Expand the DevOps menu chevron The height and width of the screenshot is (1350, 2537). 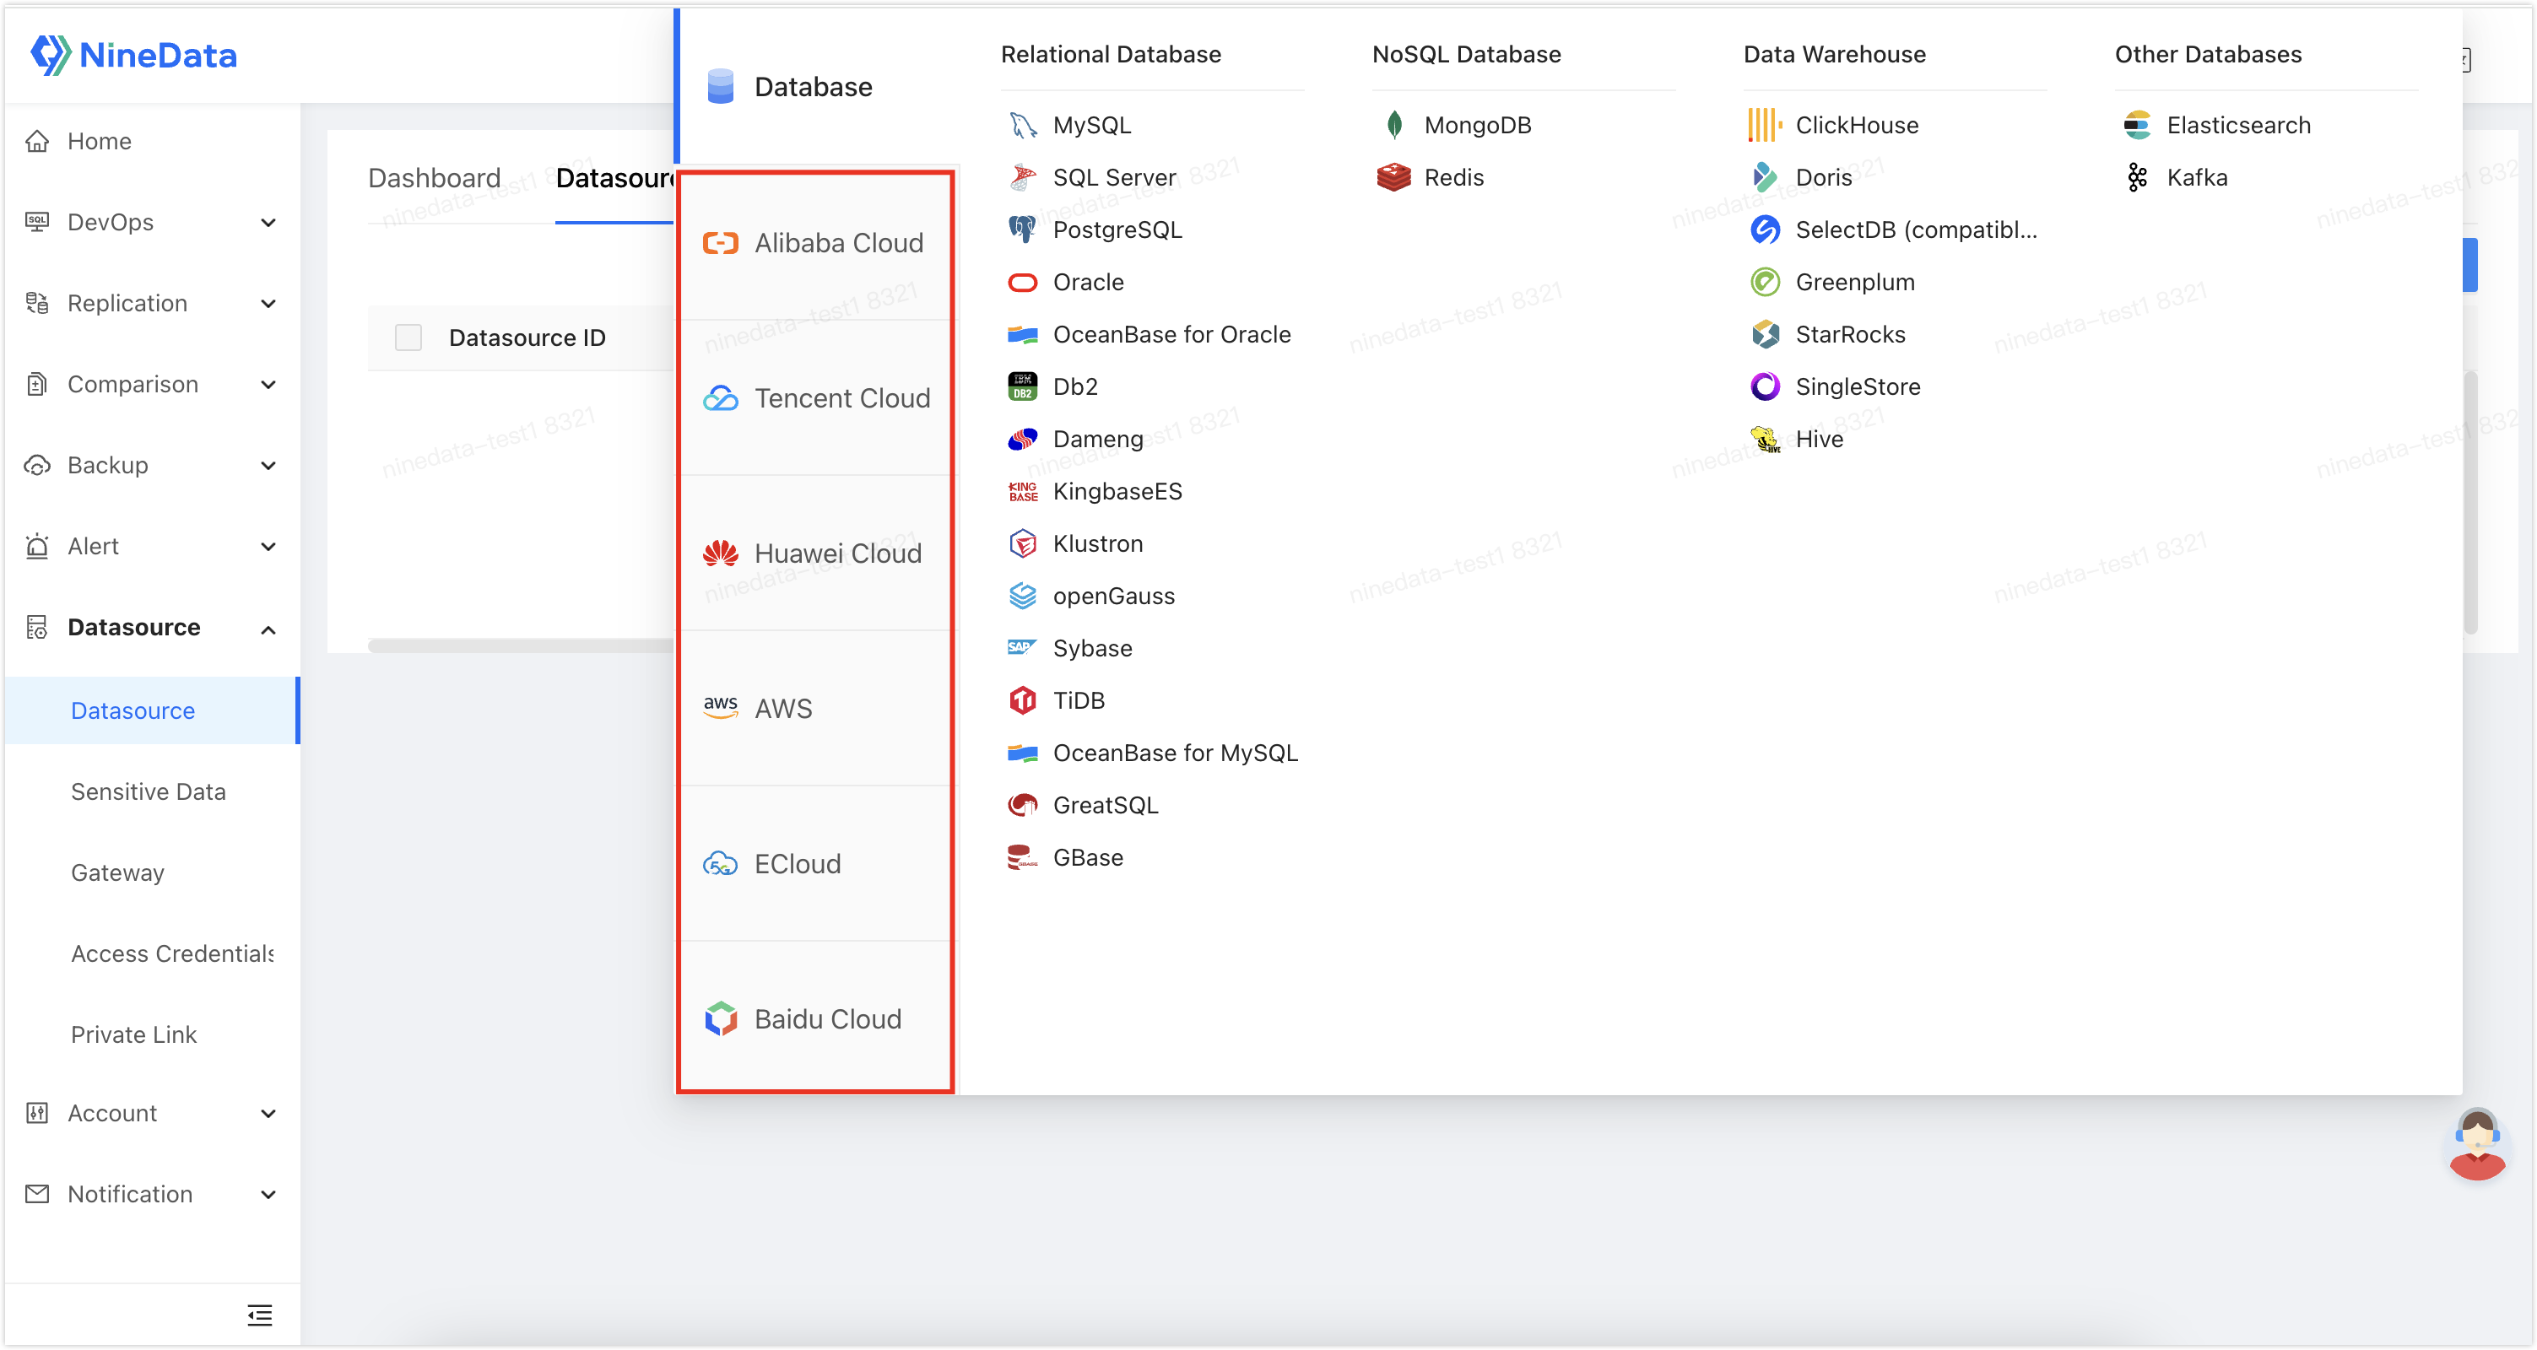click(268, 223)
